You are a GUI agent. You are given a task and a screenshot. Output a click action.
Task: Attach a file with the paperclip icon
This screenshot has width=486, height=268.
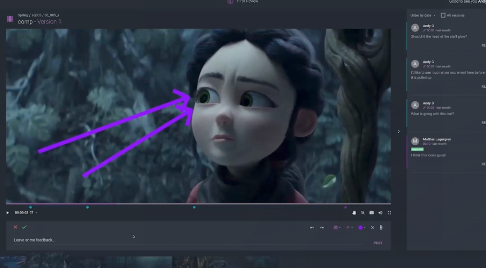381,228
